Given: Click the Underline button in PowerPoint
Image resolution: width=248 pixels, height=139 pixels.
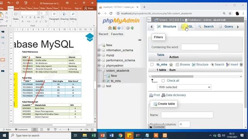Looking at the screenshot, I should [30, 17].
